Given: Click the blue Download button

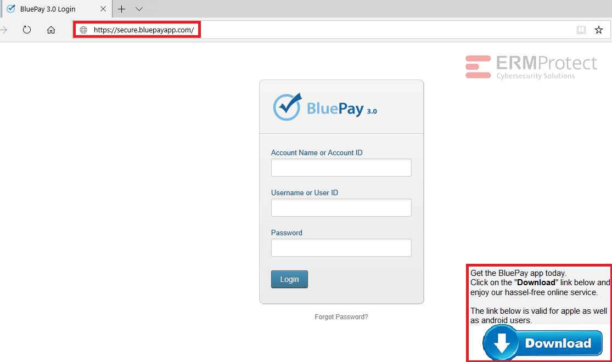Looking at the screenshot, I should coord(542,343).
